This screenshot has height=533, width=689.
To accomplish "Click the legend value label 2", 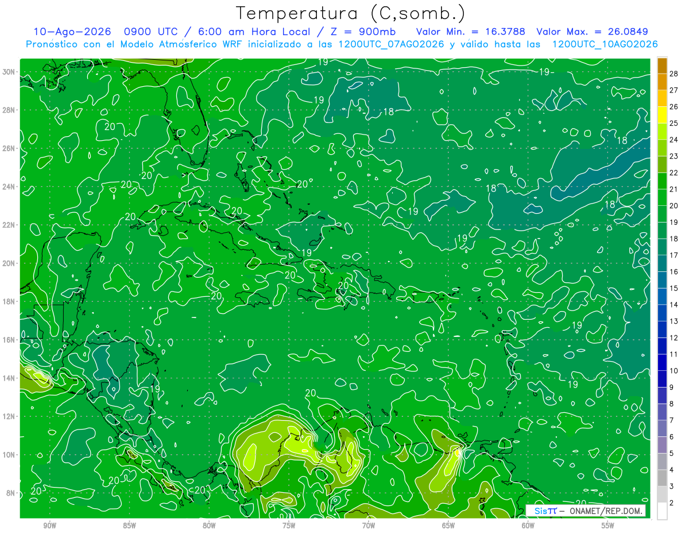I will (672, 503).
